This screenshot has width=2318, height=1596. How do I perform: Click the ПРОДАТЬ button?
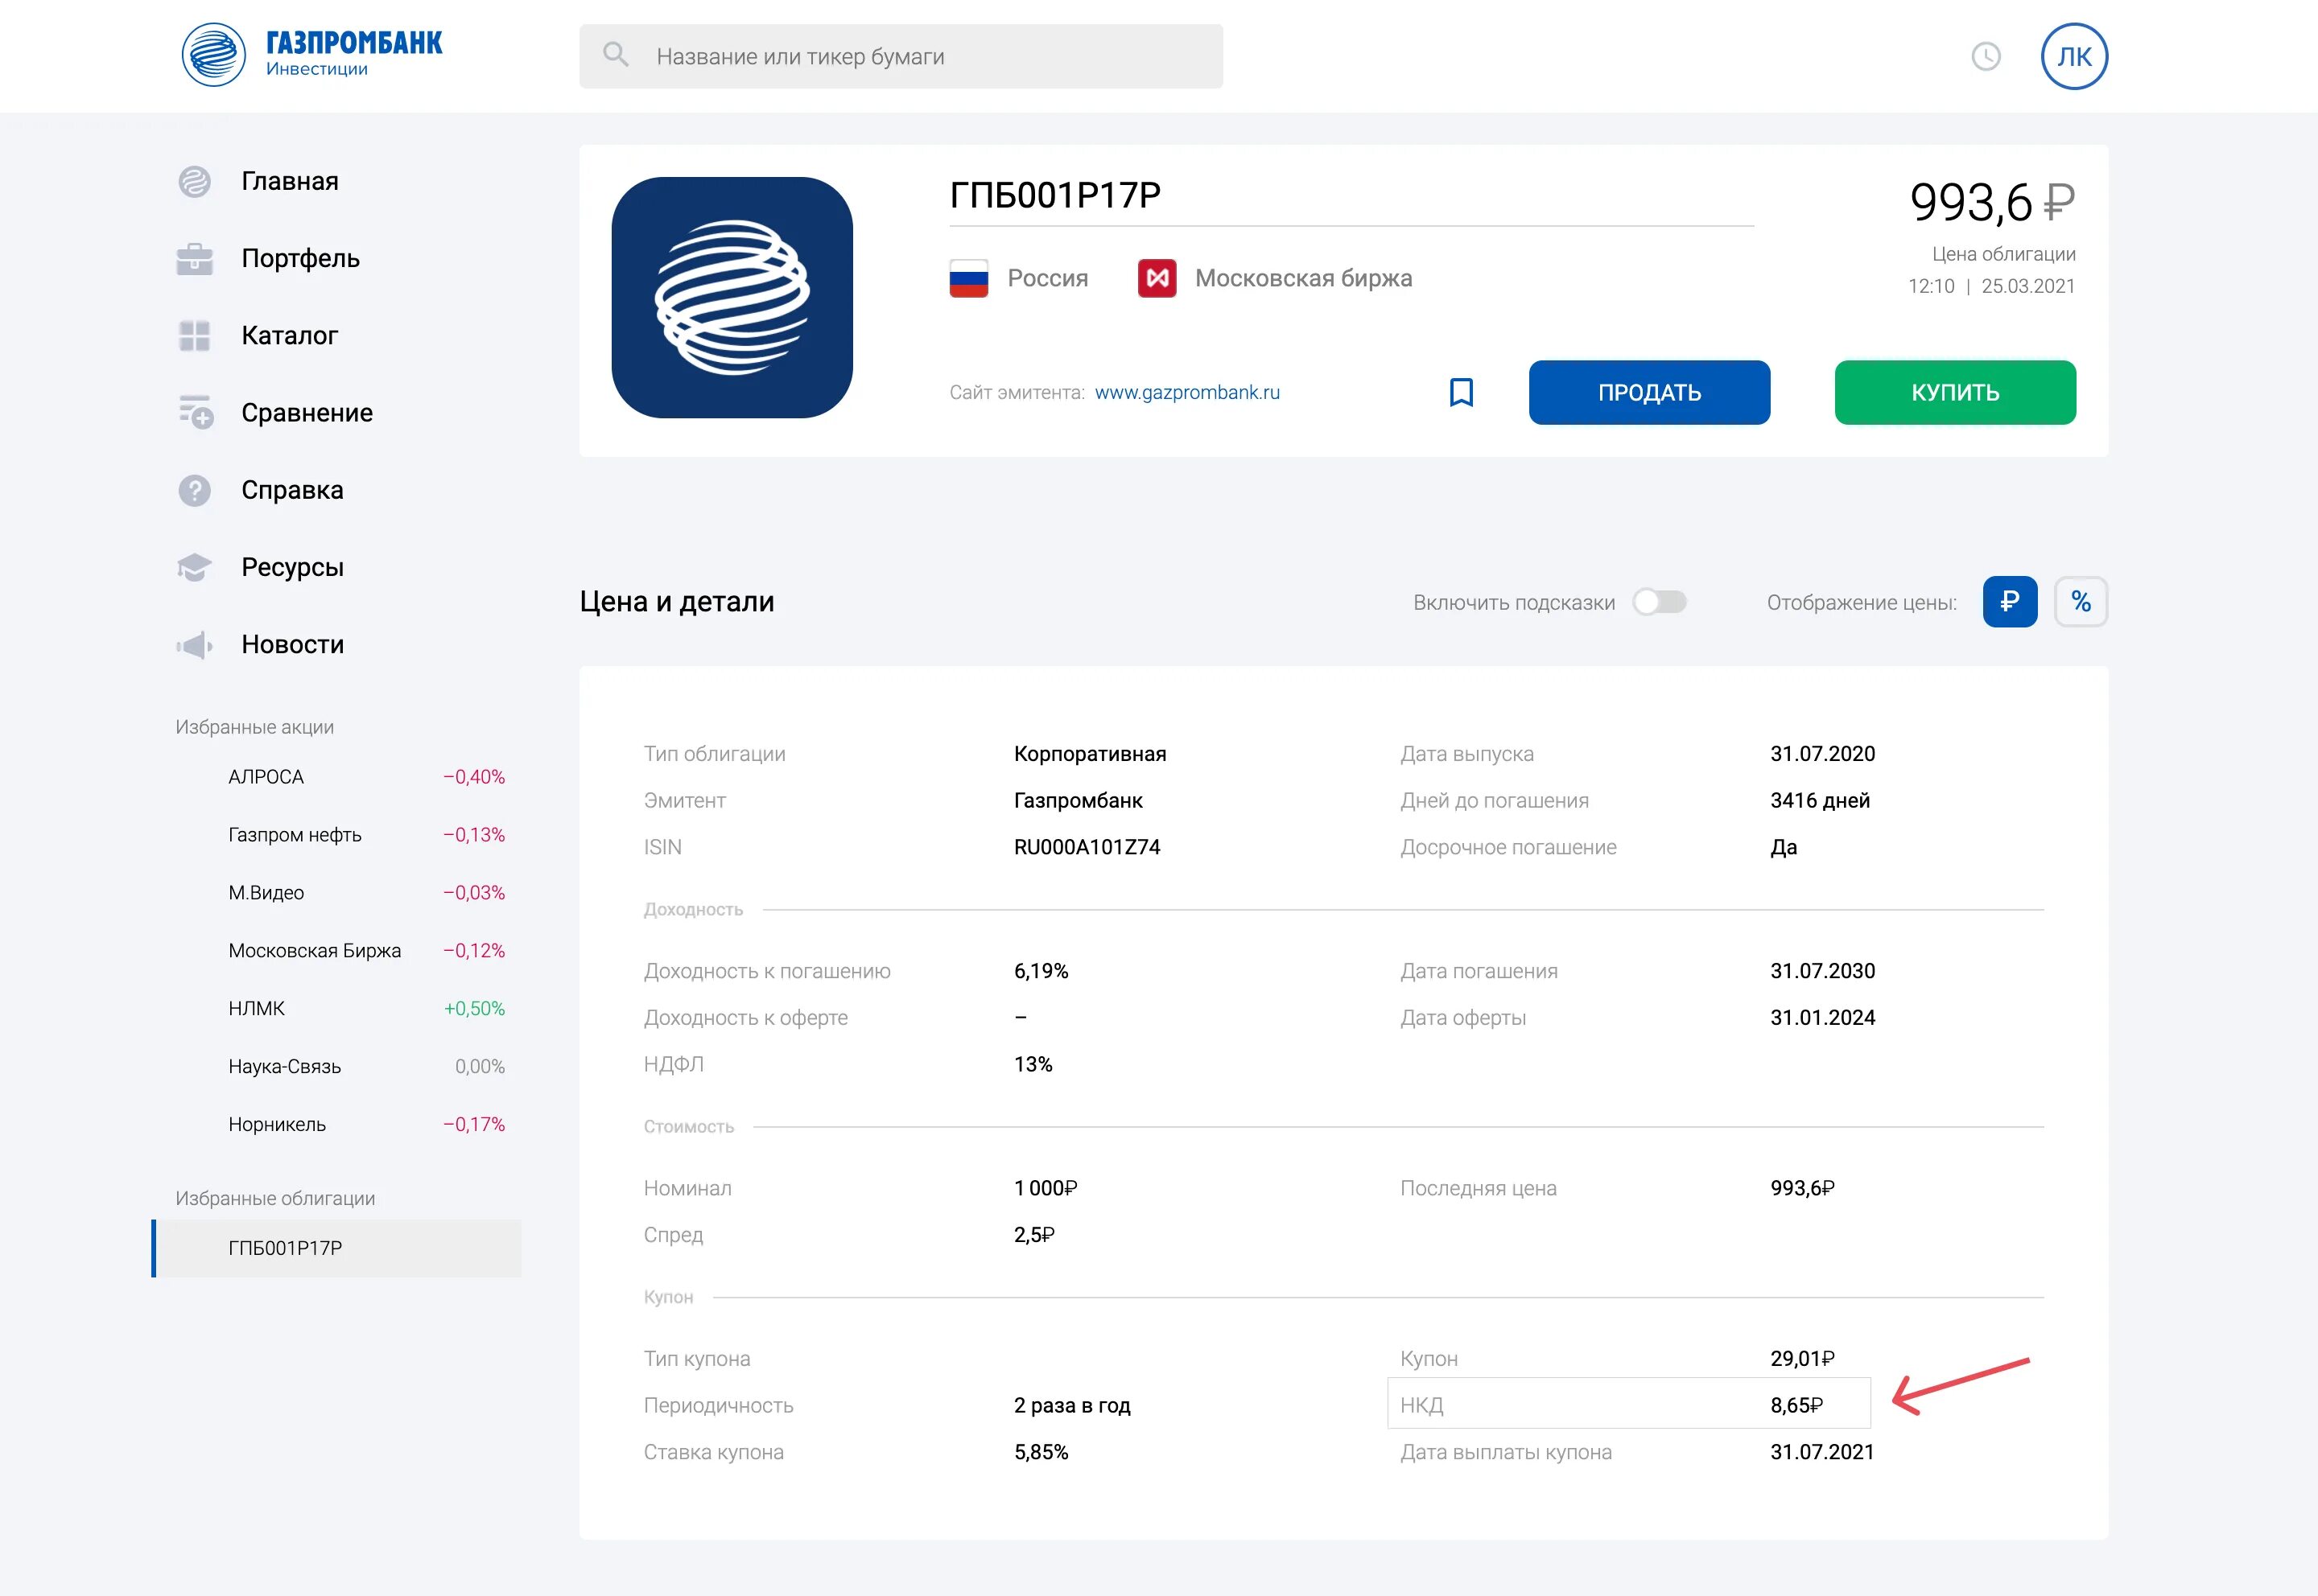tap(1648, 392)
